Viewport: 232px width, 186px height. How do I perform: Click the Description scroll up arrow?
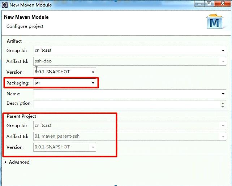223,103
